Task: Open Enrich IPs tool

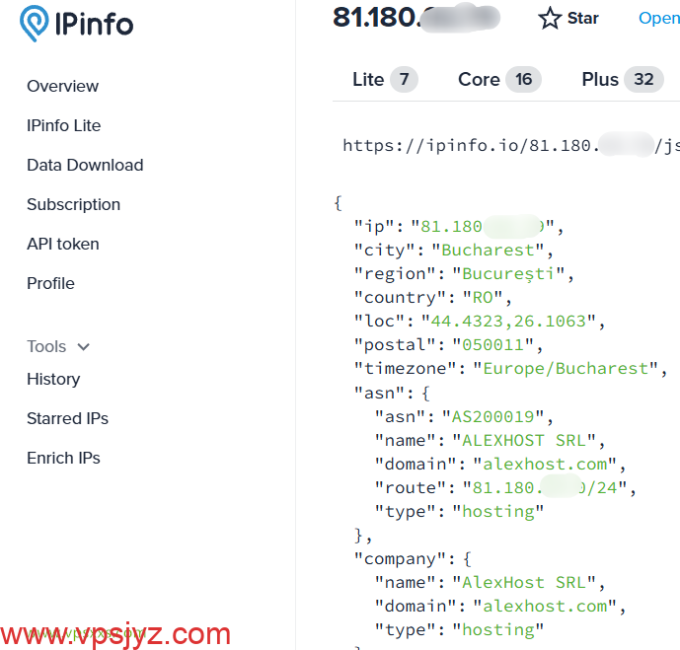Action: point(63,458)
